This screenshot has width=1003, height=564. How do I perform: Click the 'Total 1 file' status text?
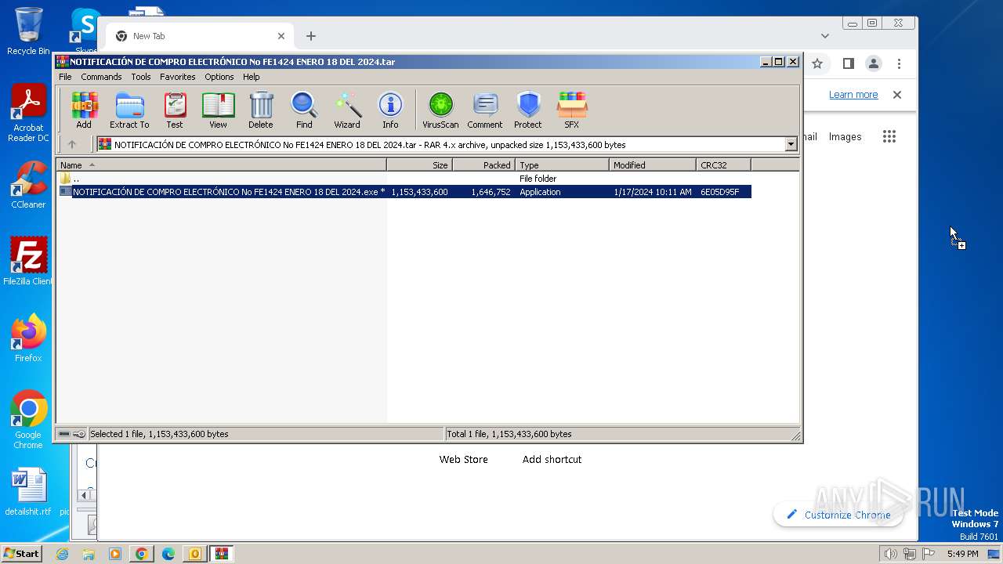[x=509, y=434]
